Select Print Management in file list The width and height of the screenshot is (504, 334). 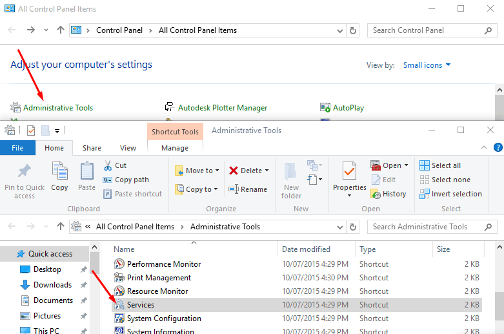coord(297,278)
